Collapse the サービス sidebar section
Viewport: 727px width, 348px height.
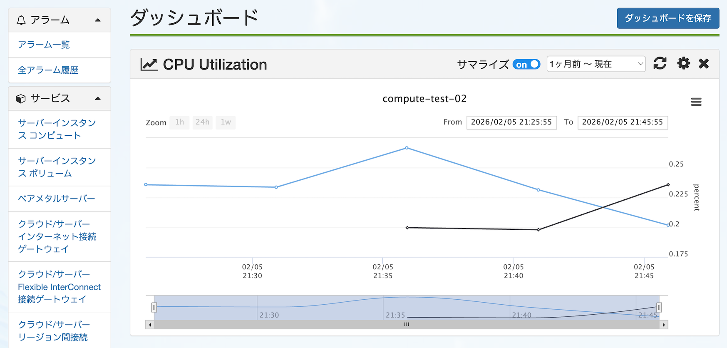point(98,99)
